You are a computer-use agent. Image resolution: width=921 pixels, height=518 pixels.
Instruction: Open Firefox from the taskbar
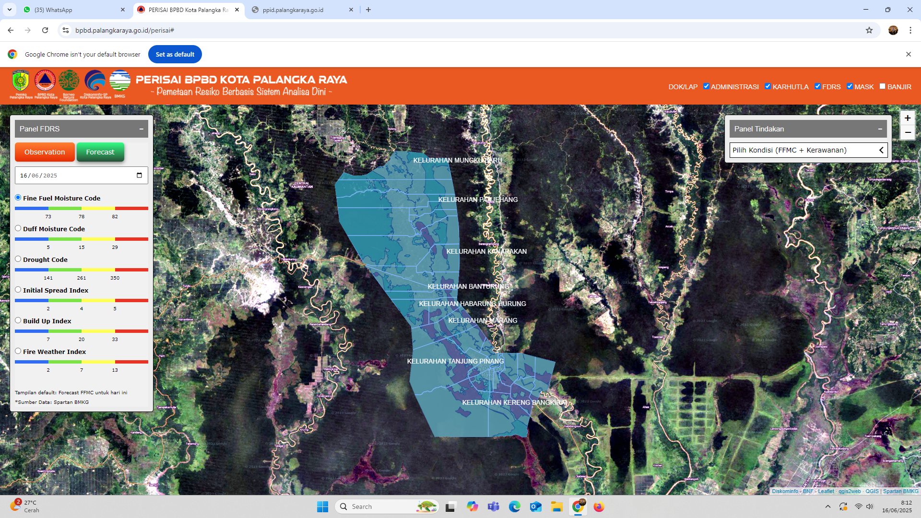pos(599,506)
